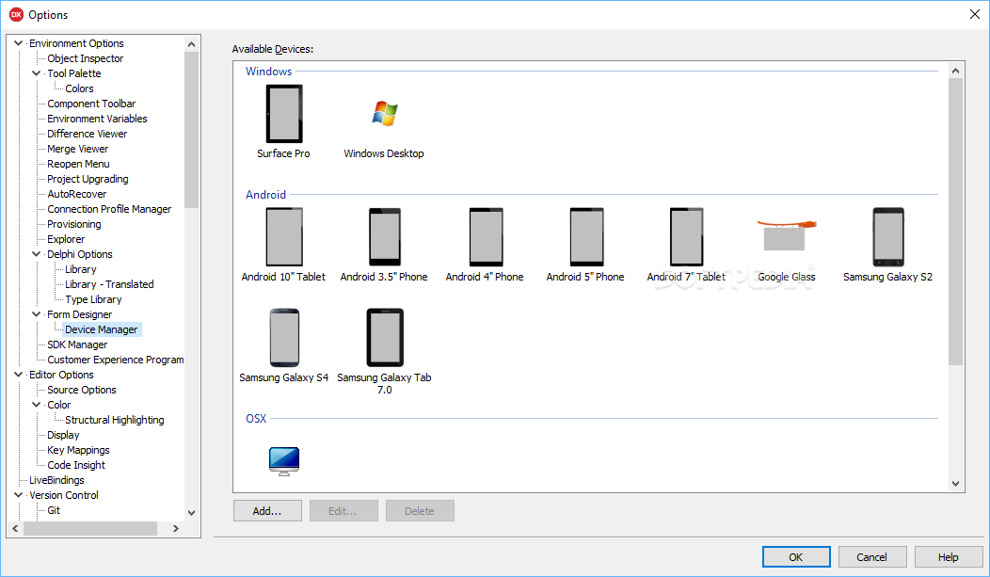990x577 pixels.
Task: Open Component Toolbar settings
Action: pos(91,104)
